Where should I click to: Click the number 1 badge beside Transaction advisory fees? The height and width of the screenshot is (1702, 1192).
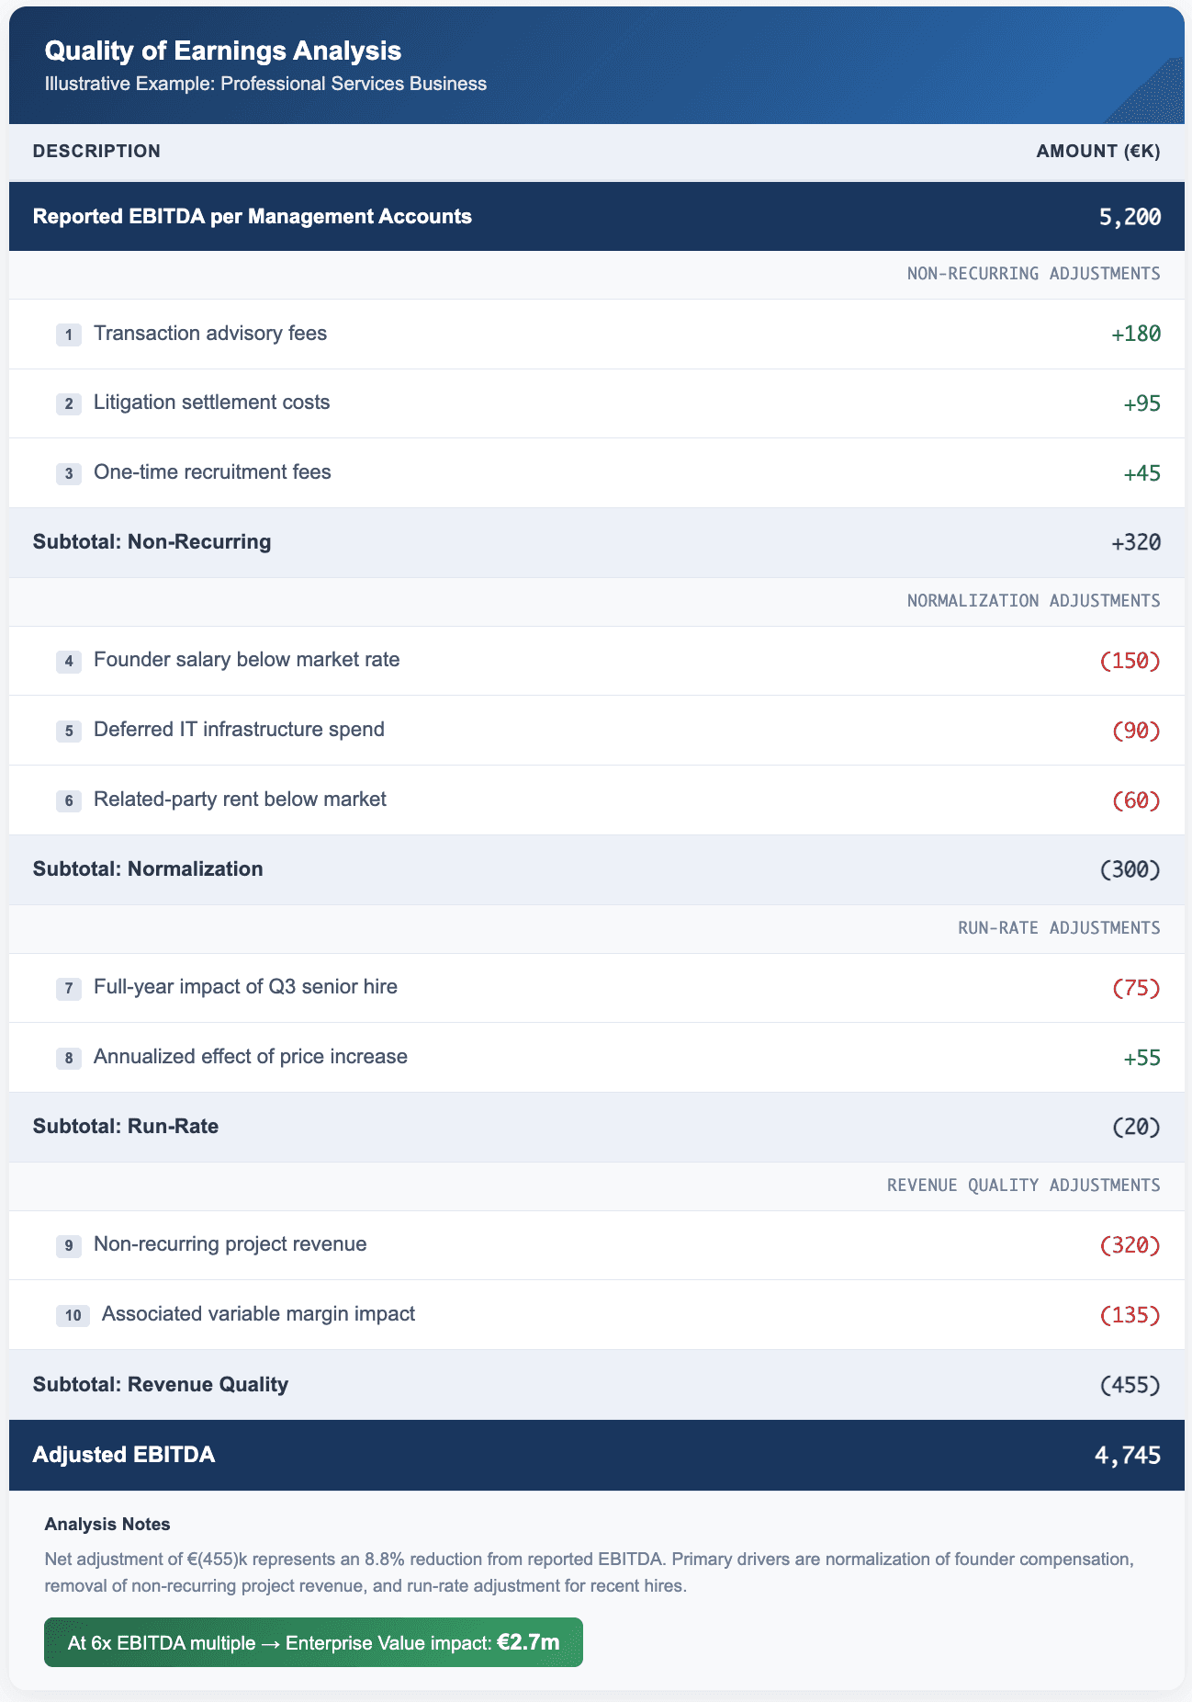(69, 335)
